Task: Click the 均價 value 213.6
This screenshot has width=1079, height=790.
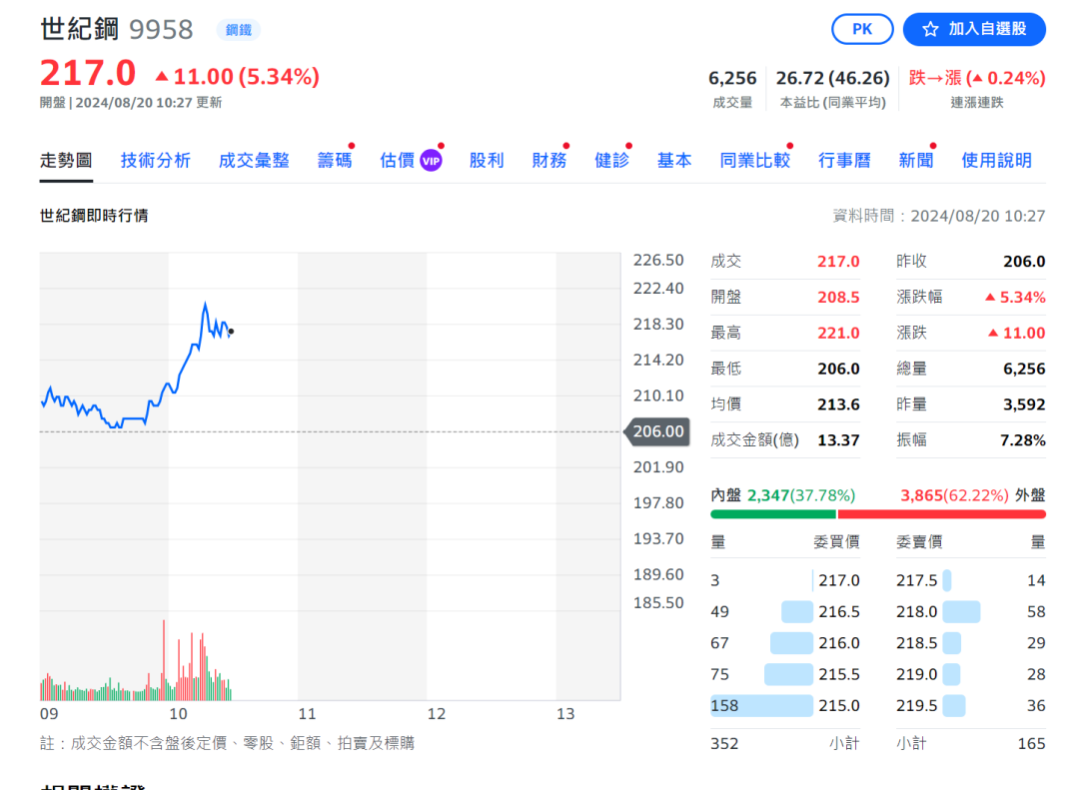Action: click(839, 404)
